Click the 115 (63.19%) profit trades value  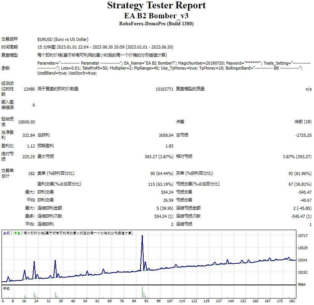click(x=160, y=184)
